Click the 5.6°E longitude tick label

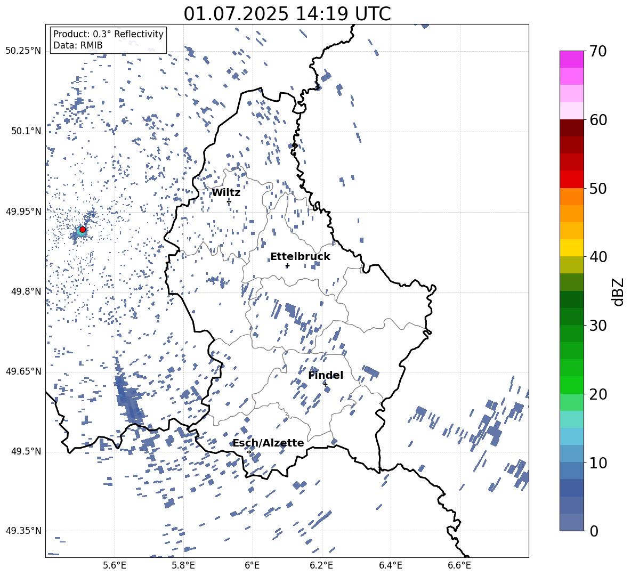(x=115, y=565)
